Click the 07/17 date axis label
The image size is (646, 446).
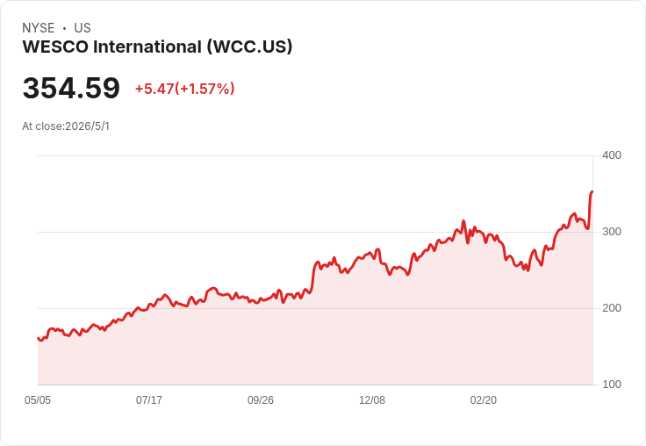[x=149, y=399]
